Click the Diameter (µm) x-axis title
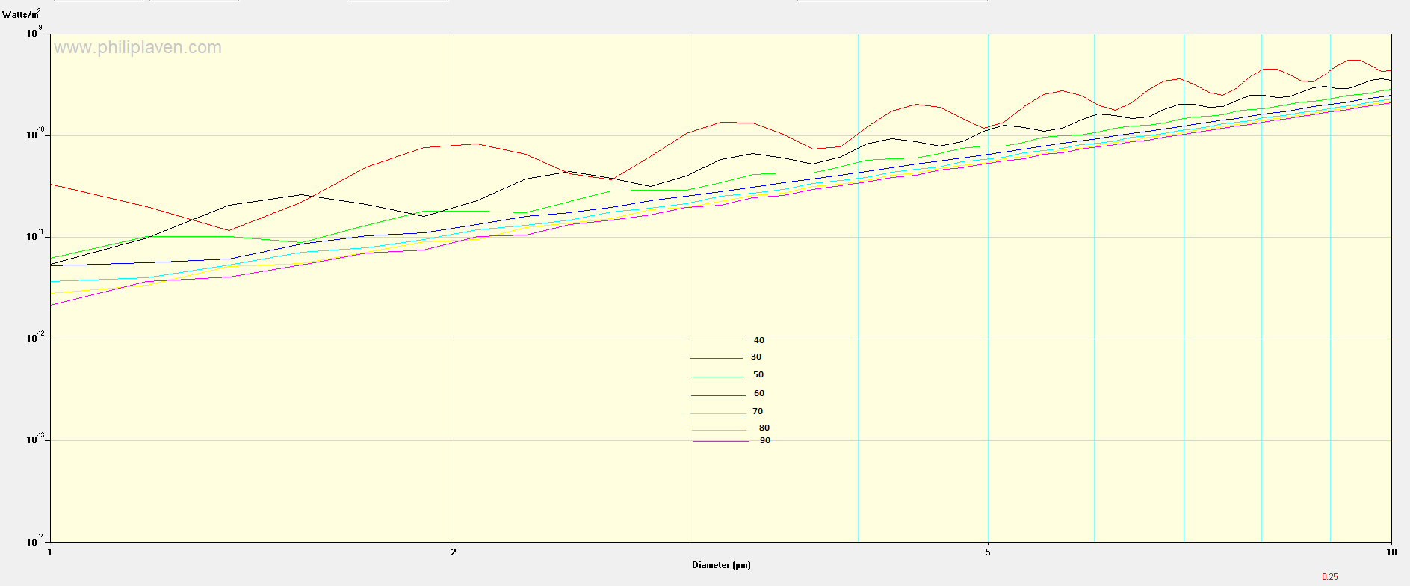 720,565
